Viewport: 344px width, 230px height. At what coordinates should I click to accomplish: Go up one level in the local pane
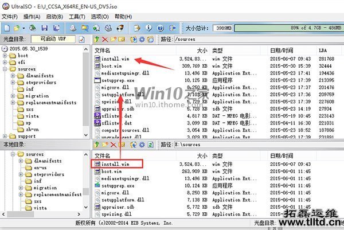96,145
